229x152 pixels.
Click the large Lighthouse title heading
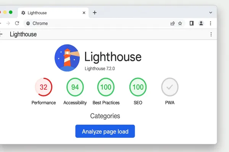click(113, 57)
